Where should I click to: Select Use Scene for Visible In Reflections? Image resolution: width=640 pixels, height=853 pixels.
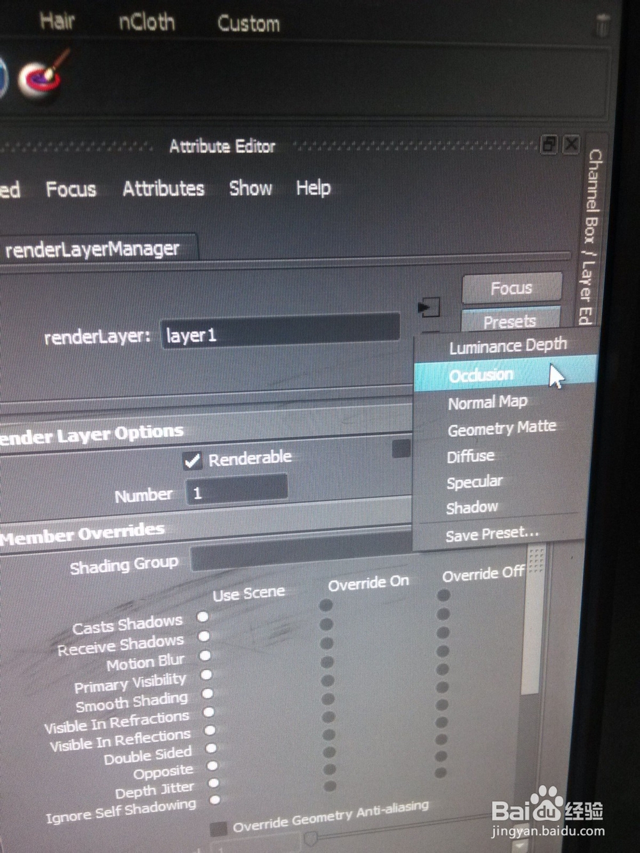211,729
